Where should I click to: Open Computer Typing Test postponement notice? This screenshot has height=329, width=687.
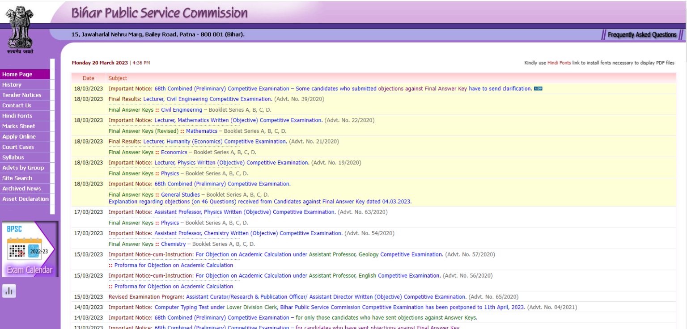(x=340, y=308)
